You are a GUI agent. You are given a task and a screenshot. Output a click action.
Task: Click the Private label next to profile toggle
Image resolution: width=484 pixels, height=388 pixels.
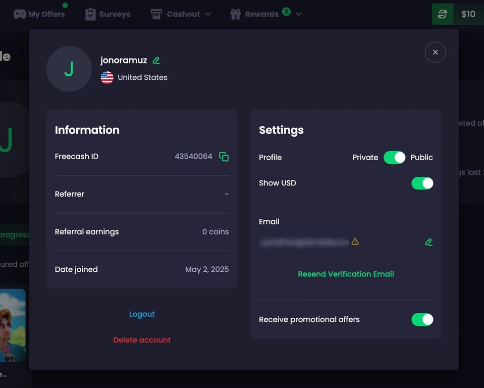click(x=365, y=158)
